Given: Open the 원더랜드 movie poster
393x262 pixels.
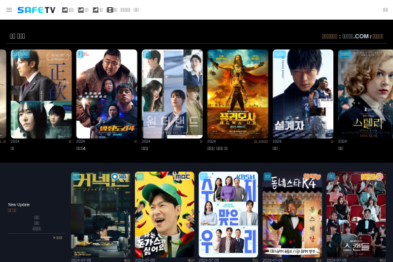Looking at the screenshot, I should pos(172,94).
